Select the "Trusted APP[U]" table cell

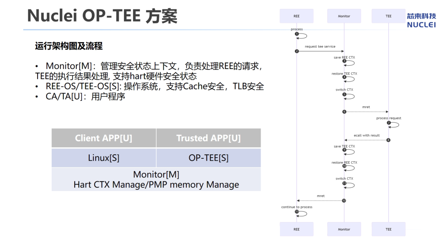point(209,138)
